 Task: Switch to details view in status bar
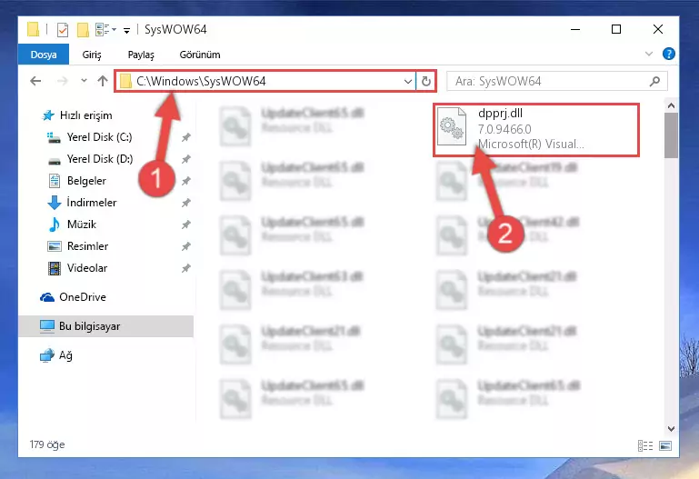click(645, 445)
